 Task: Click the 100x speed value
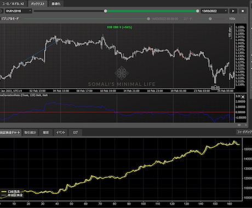[x=232, y=19]
